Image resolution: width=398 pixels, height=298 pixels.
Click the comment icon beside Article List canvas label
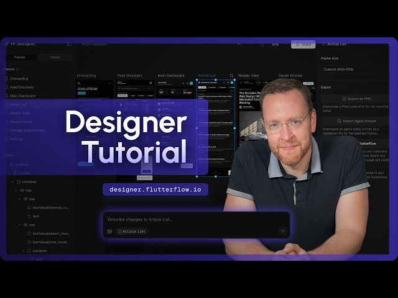point(231,76)
